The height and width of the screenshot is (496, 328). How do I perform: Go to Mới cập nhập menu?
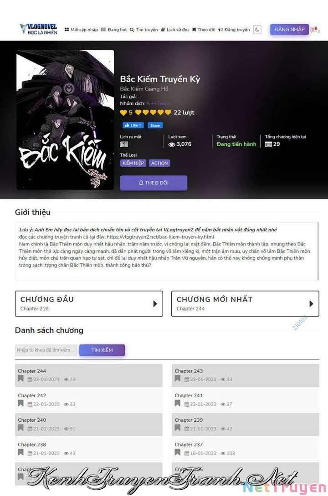coord(81,30)
